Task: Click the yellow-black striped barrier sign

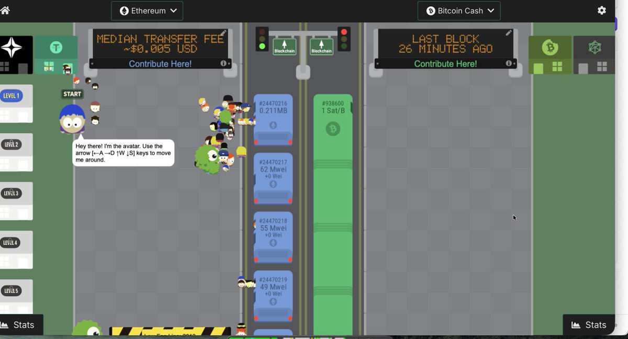Action: point(170,331)
